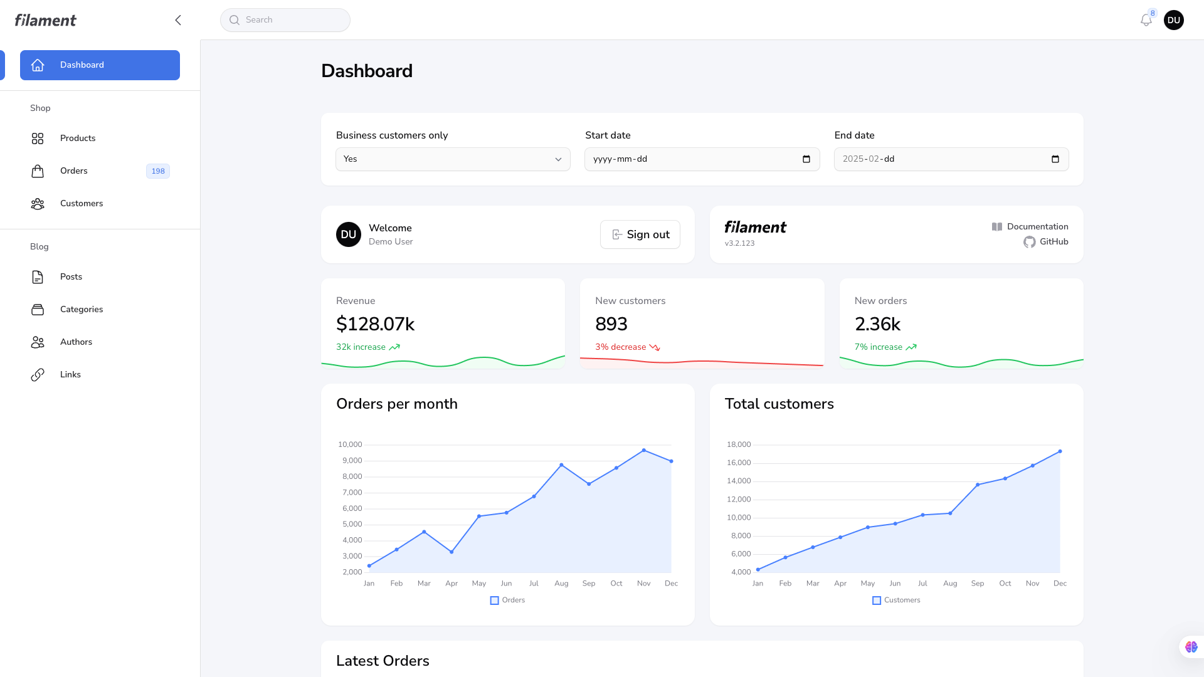Toggle the Orders legend box in the chart
Viewport: 1204px width, 677px height.
click(x=494, y=601)
